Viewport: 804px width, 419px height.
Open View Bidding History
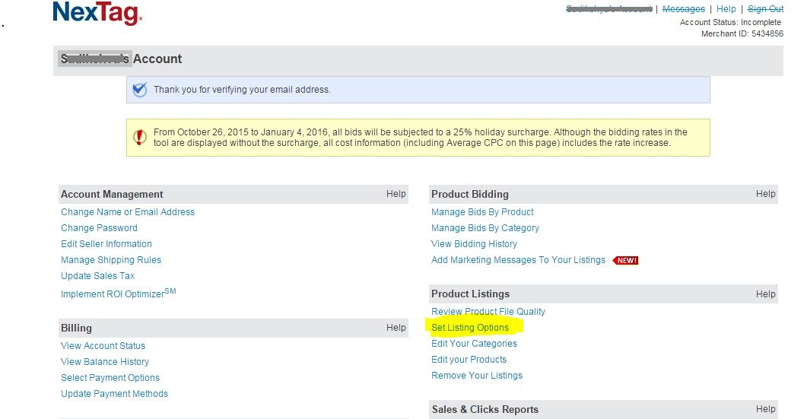click(x=474, y=243)
